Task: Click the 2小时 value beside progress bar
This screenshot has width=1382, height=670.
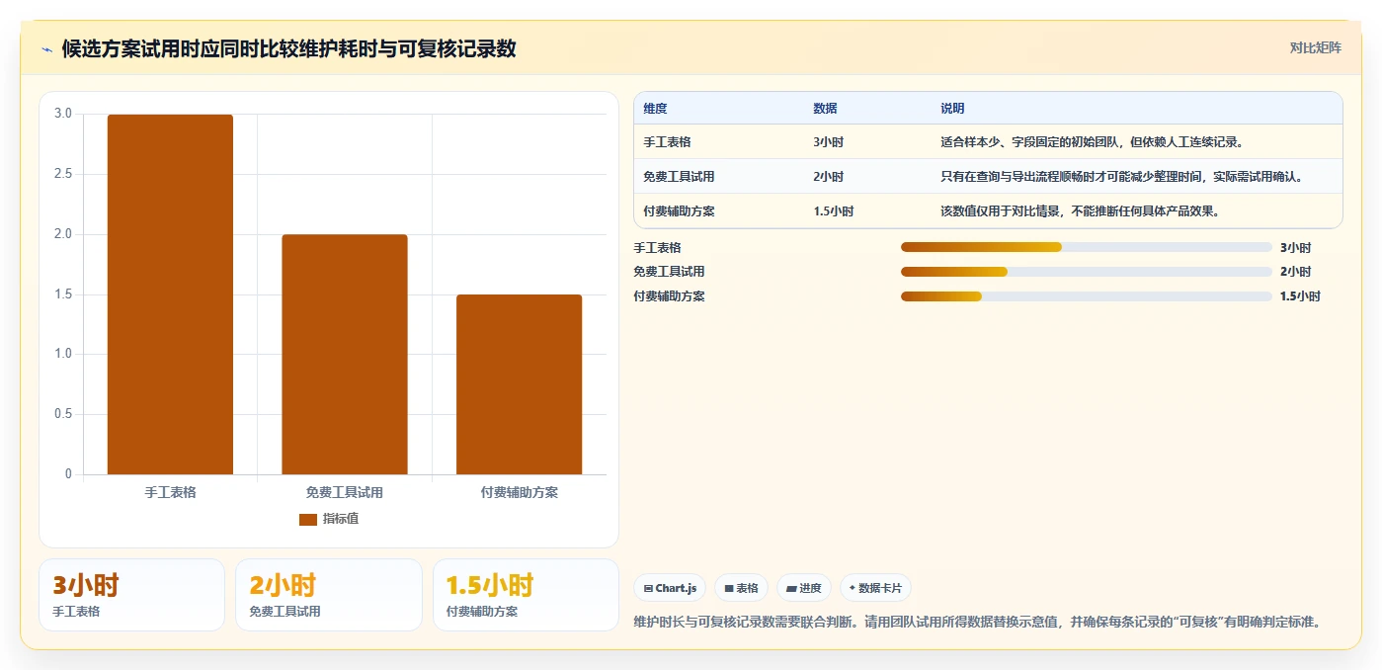Action: pyautogui.click(x=1295, y=272)
